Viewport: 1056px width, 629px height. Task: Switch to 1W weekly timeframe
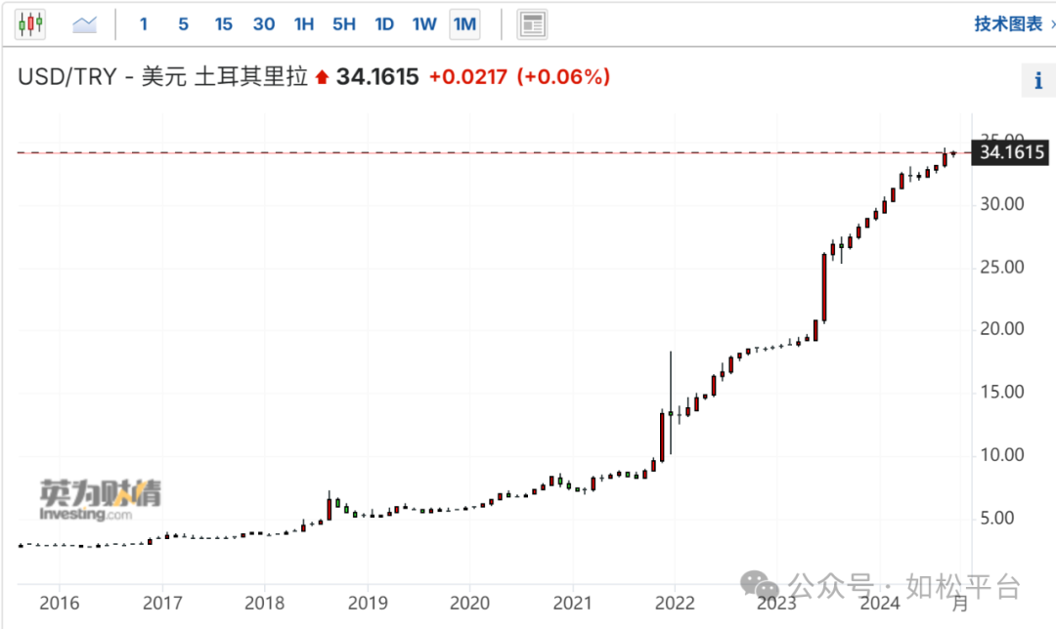[x=424, y=24]
